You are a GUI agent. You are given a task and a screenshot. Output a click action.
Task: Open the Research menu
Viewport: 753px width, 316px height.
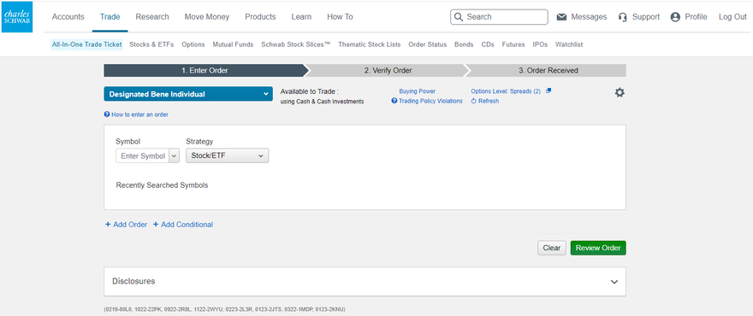click(152, 17)
